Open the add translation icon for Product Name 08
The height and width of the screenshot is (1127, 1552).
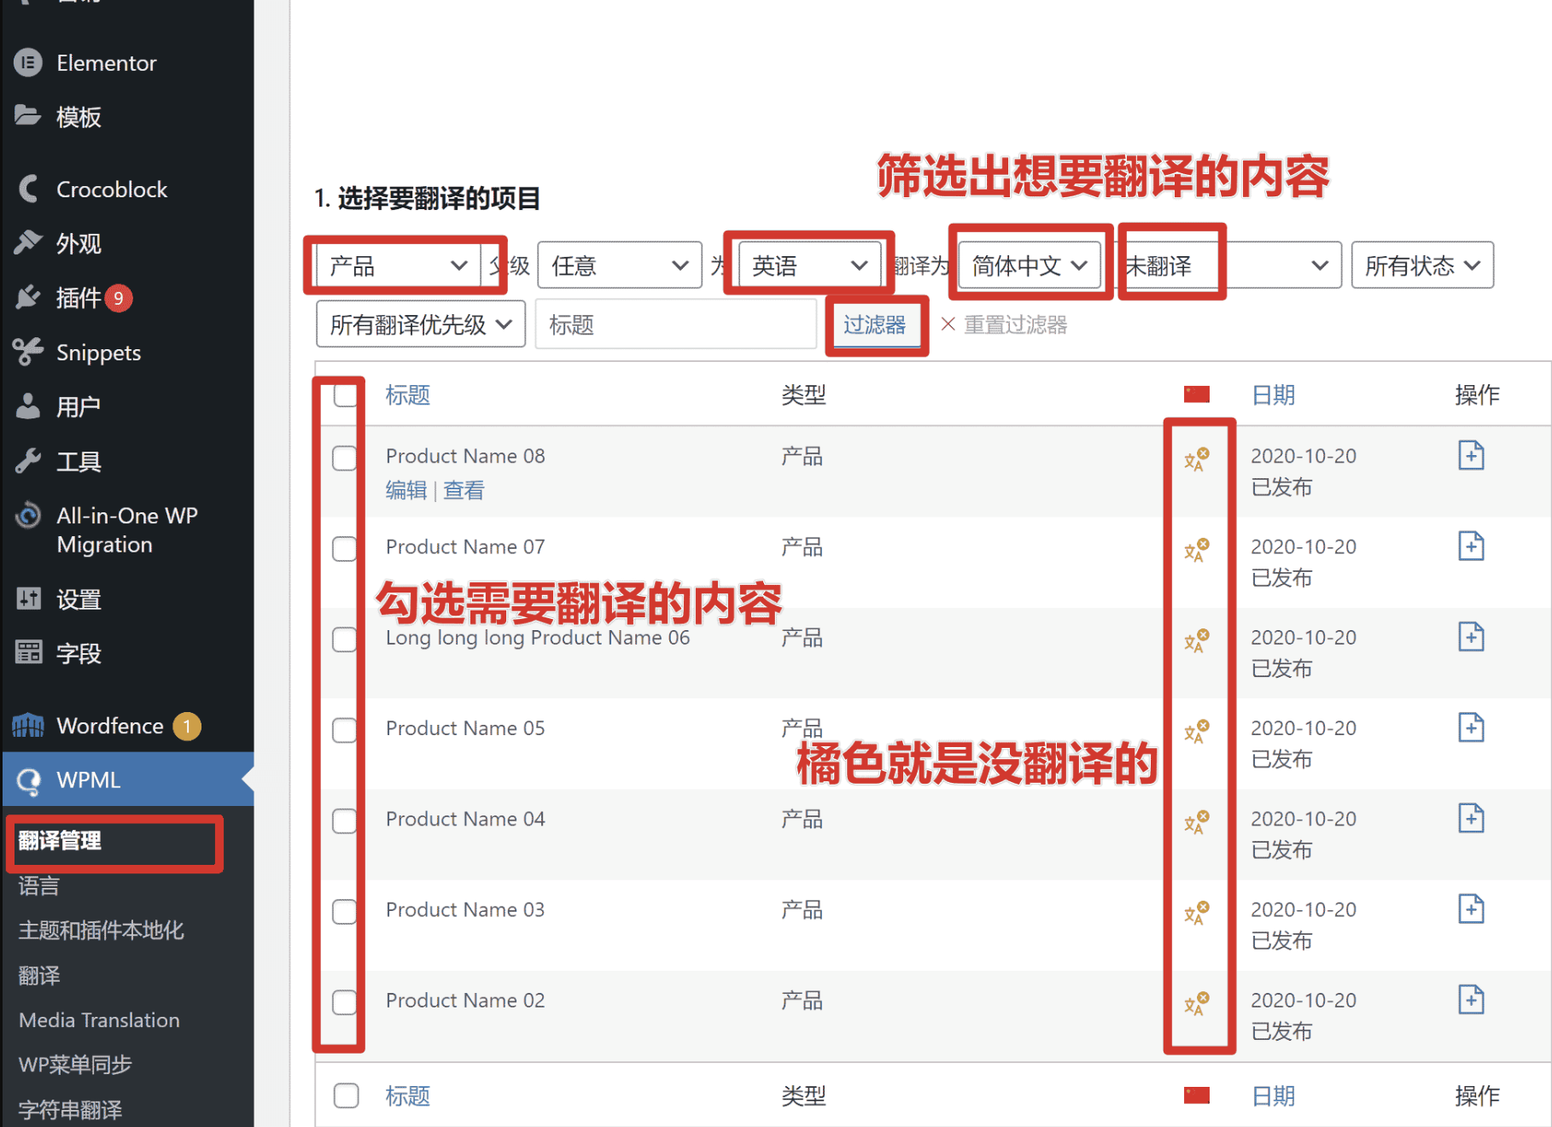(x=1471, y=455)
